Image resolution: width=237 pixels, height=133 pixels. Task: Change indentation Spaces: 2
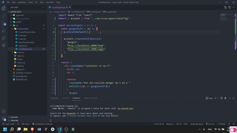coord(170,124)
